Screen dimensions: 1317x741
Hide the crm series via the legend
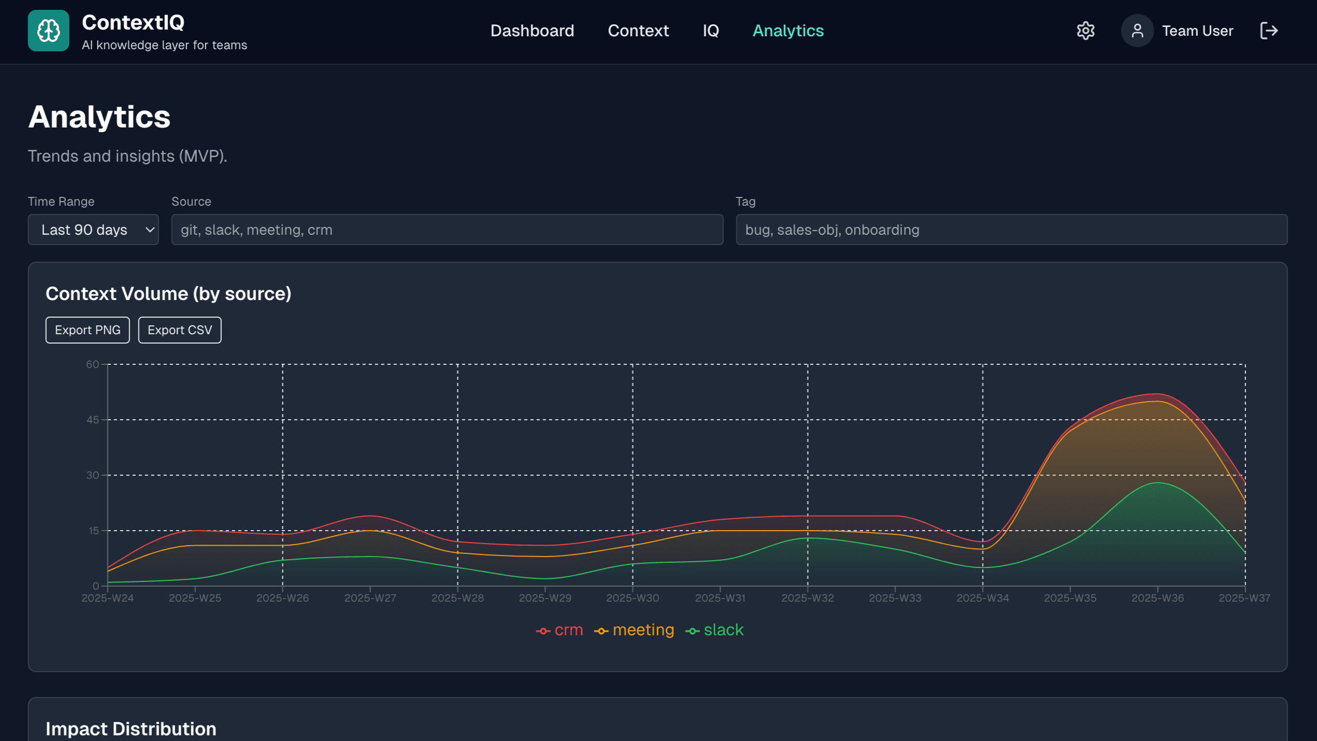568,630
